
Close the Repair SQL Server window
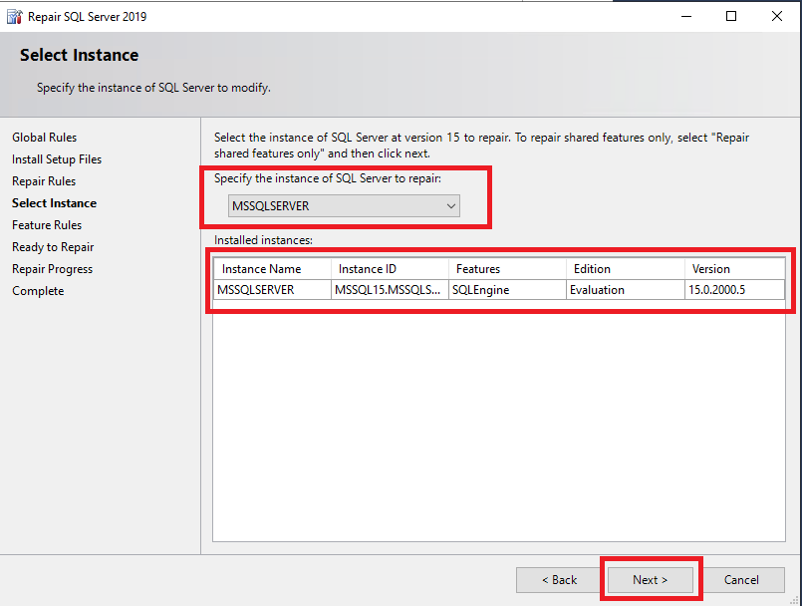[777, 16]
